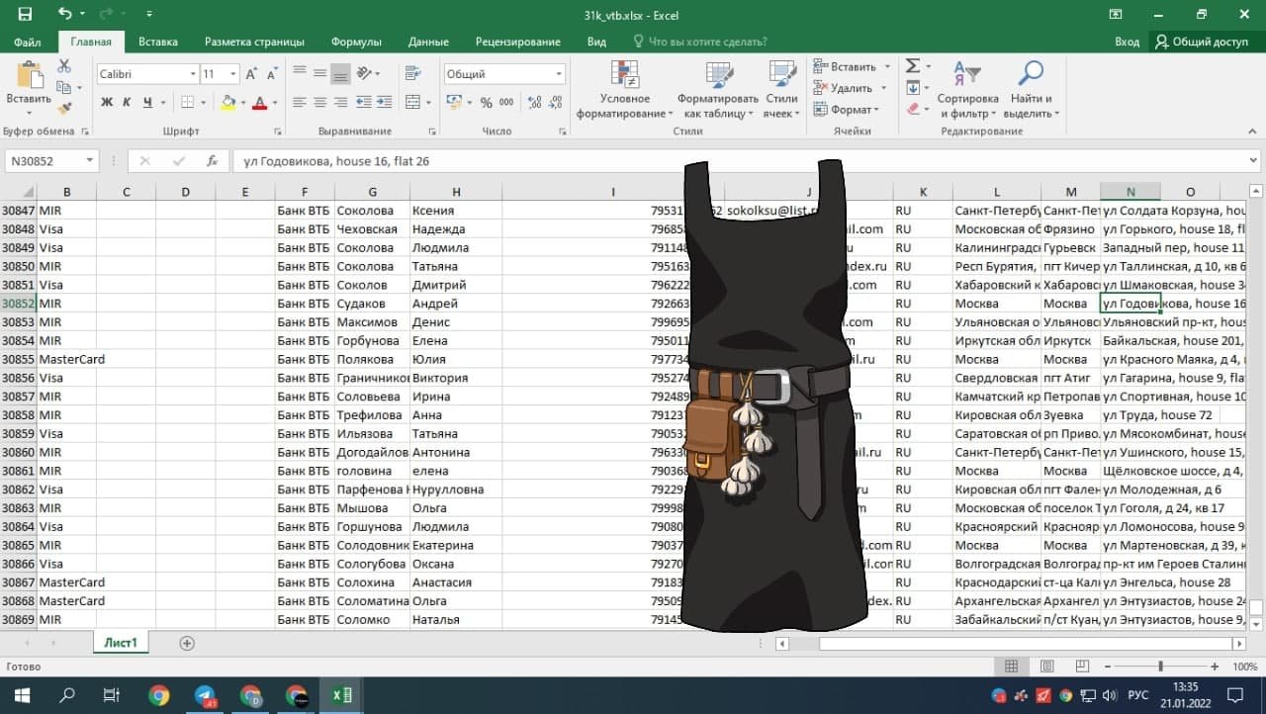Switch to Page Break Preview in status bar

point(1081,667)
